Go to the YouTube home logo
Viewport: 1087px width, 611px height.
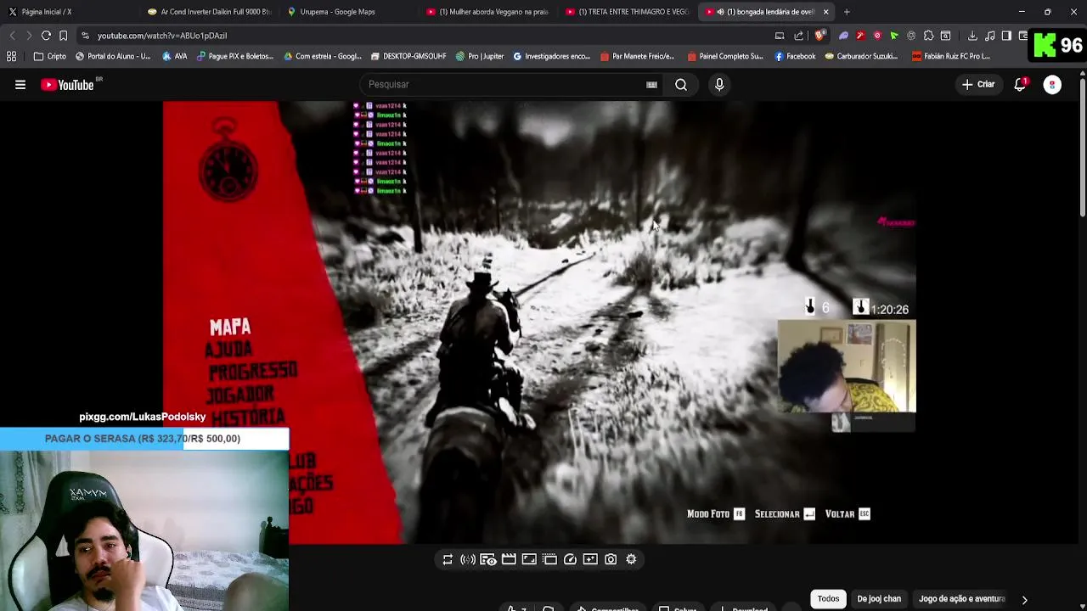pyautogui.click(x=69, y=85)
